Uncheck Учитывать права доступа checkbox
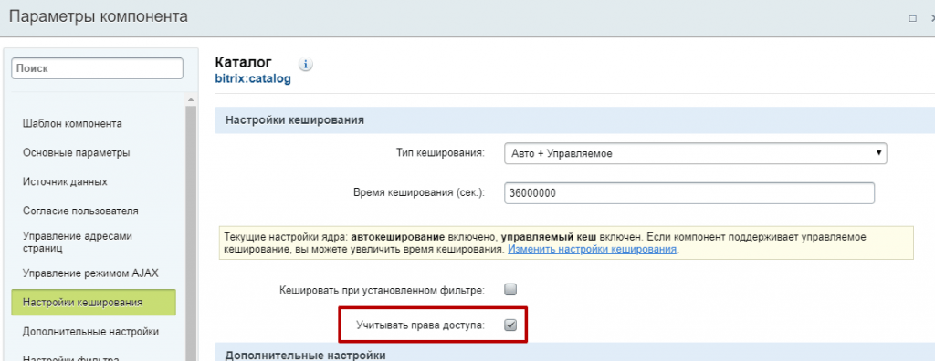This screenshot has width=935, height=361. 510,325
